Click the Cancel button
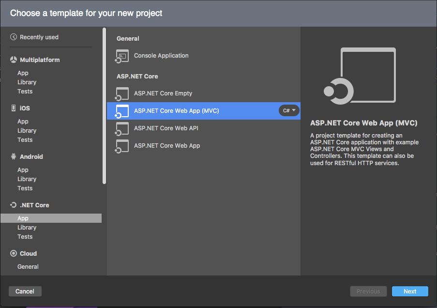 (x=25, y=291)
